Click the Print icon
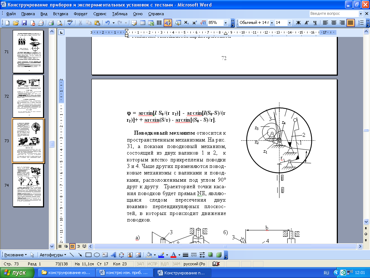 tap(51, 23)
